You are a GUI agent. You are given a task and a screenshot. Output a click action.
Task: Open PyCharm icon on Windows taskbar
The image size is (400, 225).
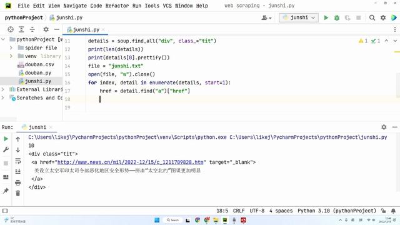(x=225, y=220)
